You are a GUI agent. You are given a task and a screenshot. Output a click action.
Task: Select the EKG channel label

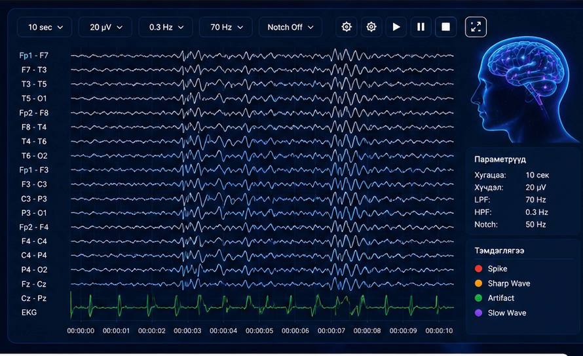pos(29,313)
